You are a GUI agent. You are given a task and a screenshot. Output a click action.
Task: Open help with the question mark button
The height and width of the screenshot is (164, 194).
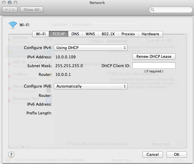[x=11, y=154]
